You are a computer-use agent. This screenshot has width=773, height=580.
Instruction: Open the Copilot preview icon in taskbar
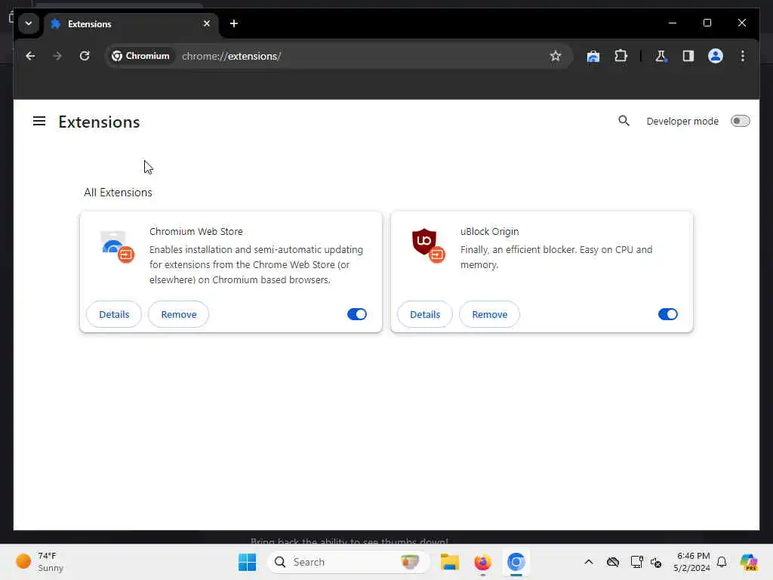749,562
